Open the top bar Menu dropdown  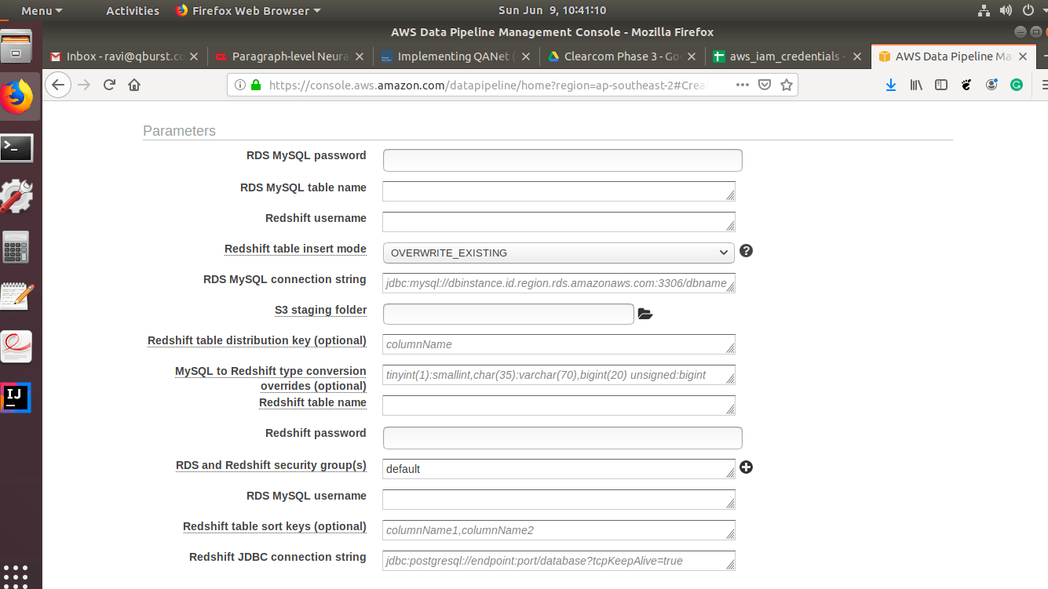point(42,11)
